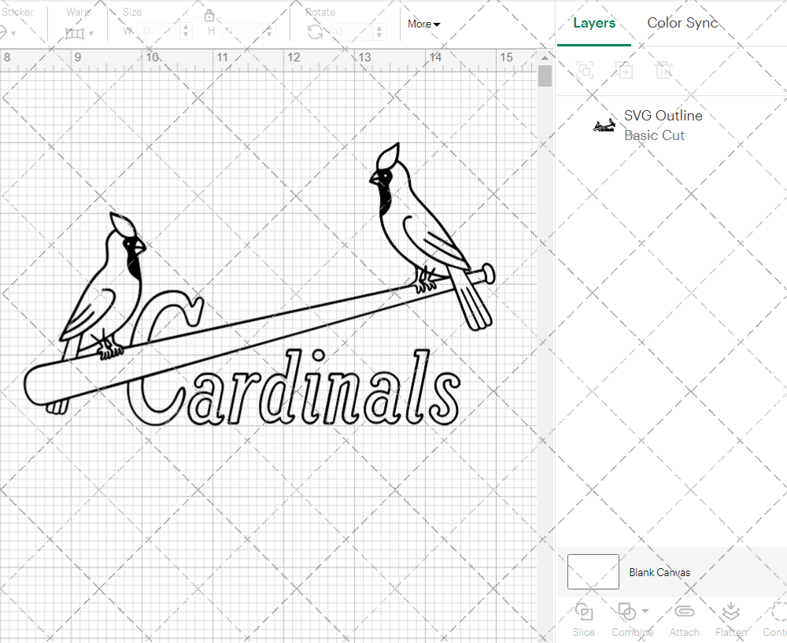The height and width of the screenshot is (643, 787).
Task: Click the Slice tool icon
Action: tap(584, 612)
